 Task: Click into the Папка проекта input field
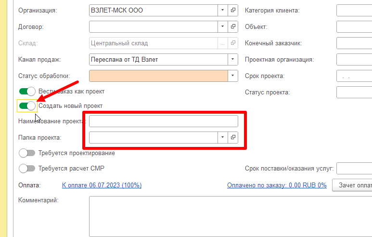click(154, 137)
